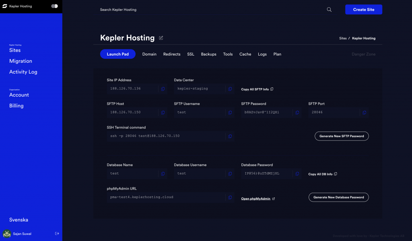Switch language to Svenska

(x=19, y=220)
